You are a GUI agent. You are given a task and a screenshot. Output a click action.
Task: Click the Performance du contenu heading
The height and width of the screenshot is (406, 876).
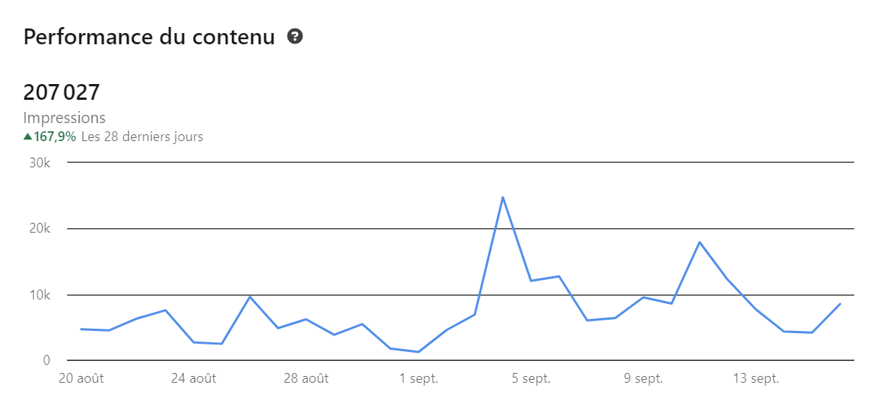click(x=149, y=37)
